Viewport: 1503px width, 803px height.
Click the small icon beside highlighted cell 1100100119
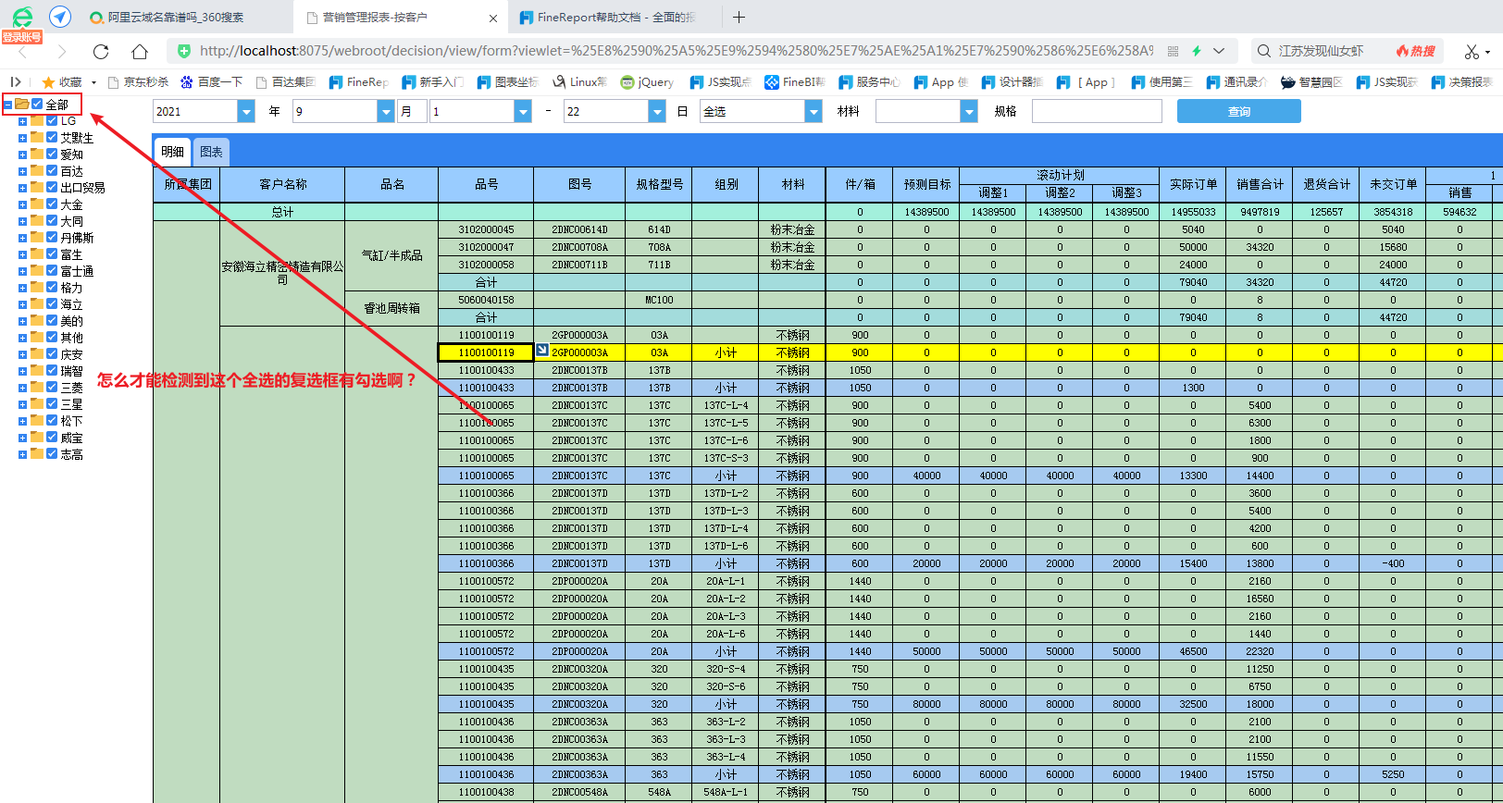[x=542, y=350]
